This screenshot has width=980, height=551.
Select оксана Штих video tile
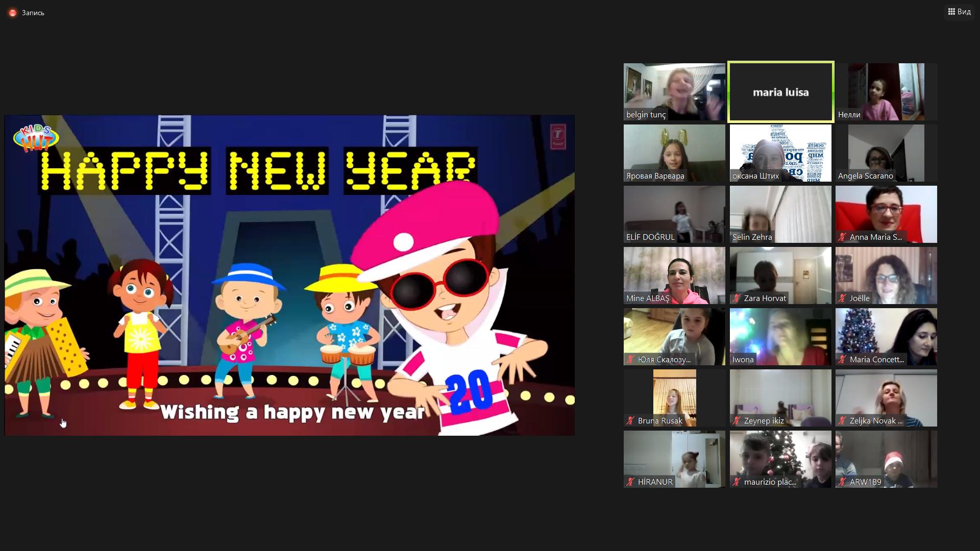click(x=780, y=153)
